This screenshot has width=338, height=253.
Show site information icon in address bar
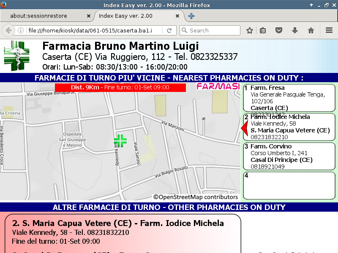pyautogui.click(x=21, y=30)
